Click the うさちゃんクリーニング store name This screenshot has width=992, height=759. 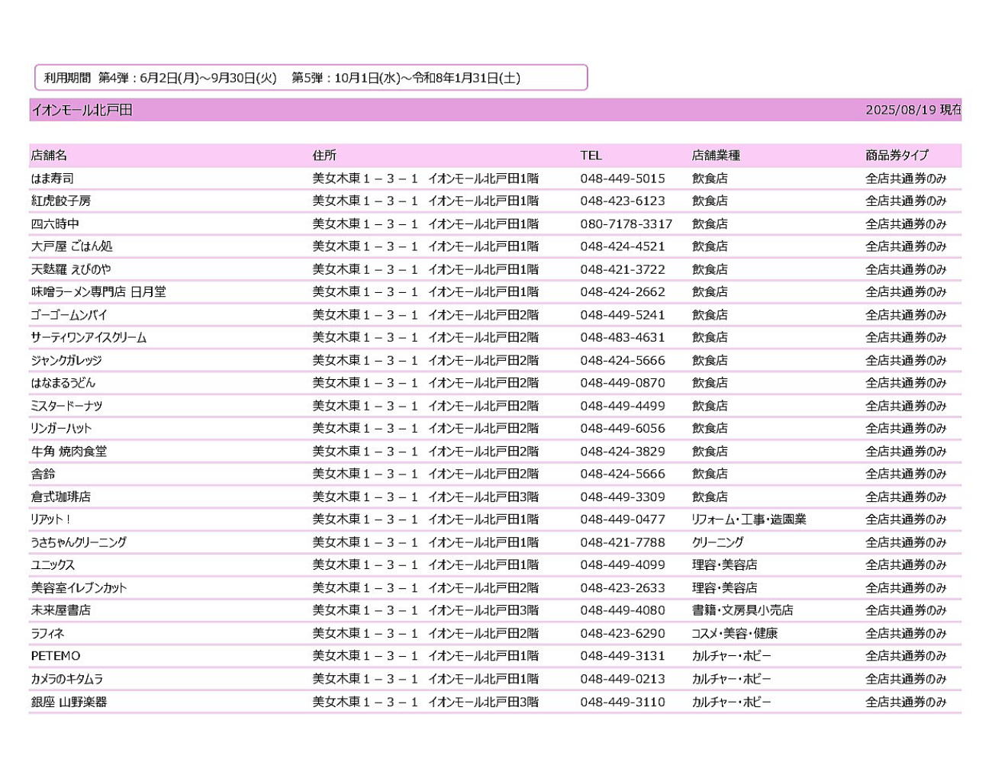pos(79,542)
